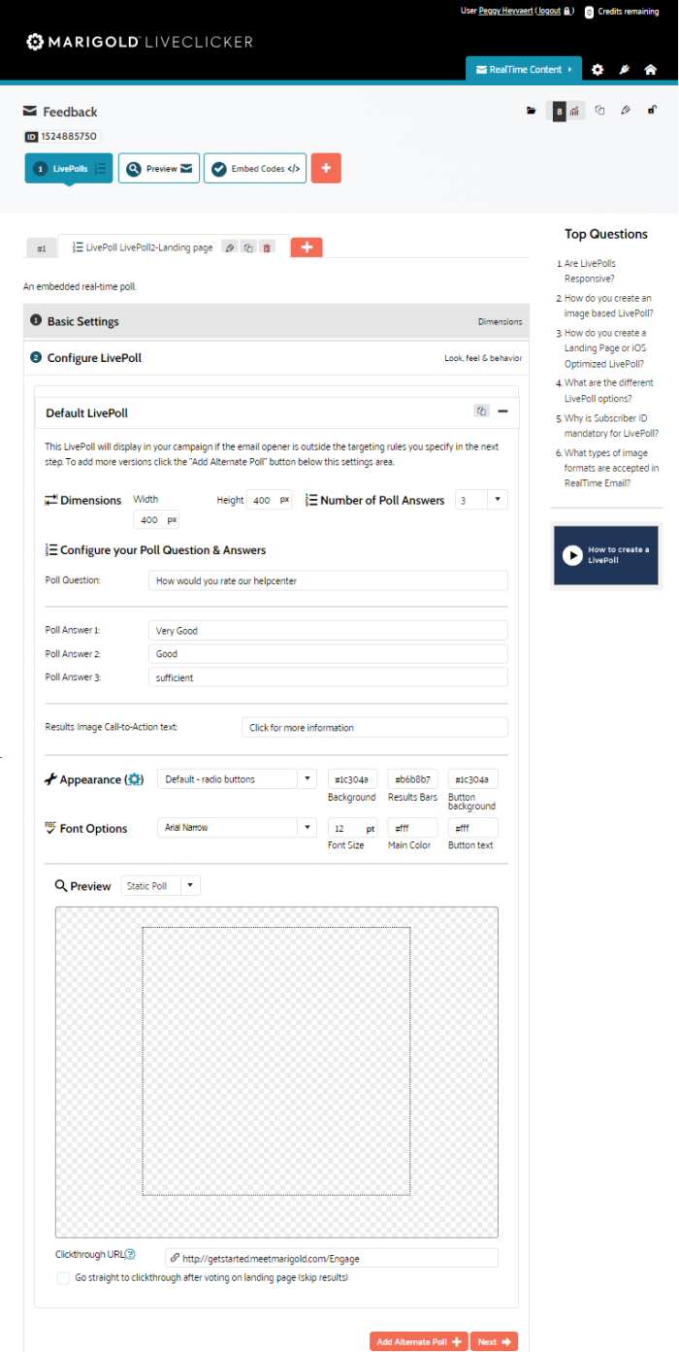679x1352 pixels.
Task: Open the settings gear in top navigation
Action: 598,70
